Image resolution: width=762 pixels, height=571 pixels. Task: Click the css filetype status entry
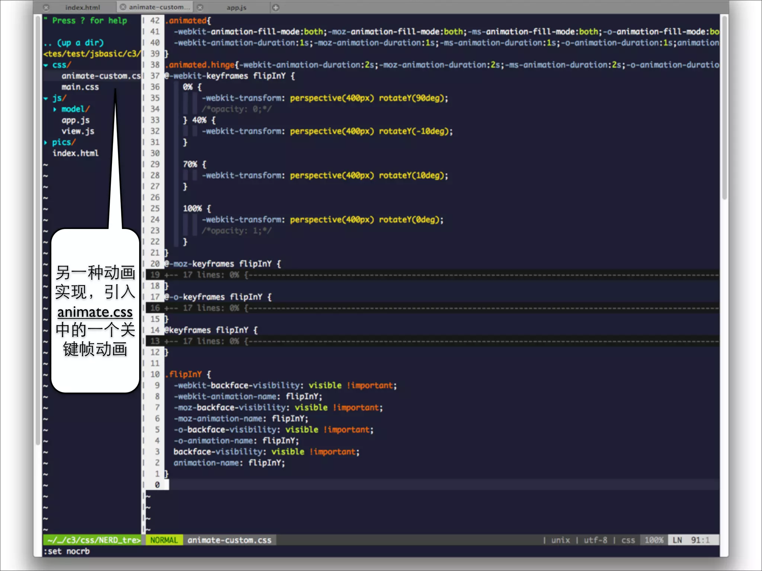[628, 540]
